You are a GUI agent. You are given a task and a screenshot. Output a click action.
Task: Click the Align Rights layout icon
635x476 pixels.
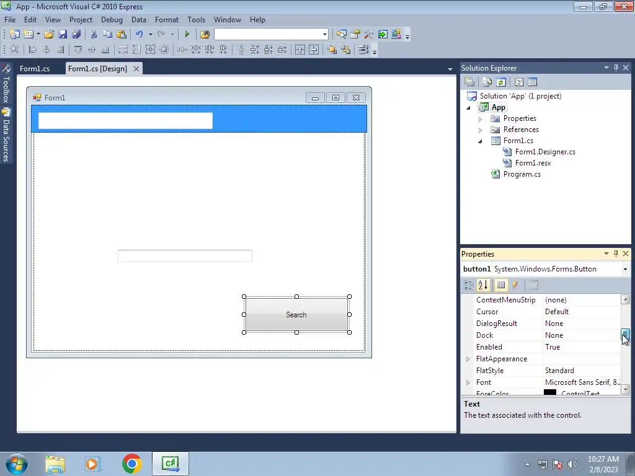coord(60,50)
